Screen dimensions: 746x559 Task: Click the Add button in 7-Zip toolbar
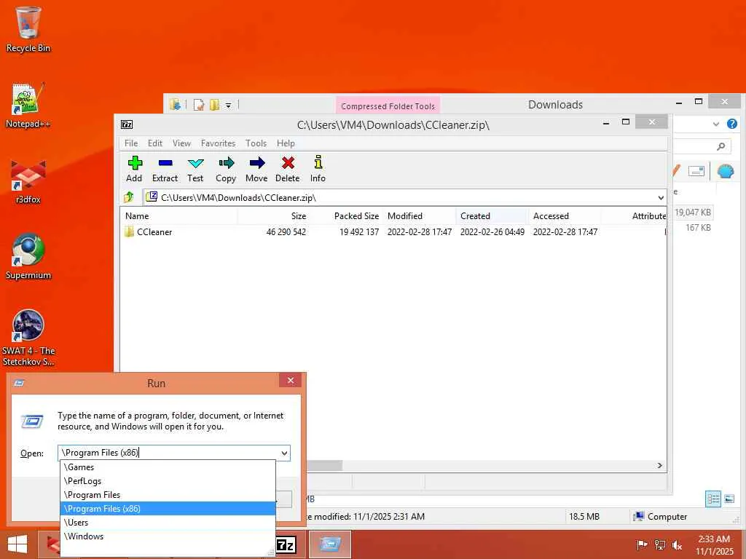click(x=134, y=169)
